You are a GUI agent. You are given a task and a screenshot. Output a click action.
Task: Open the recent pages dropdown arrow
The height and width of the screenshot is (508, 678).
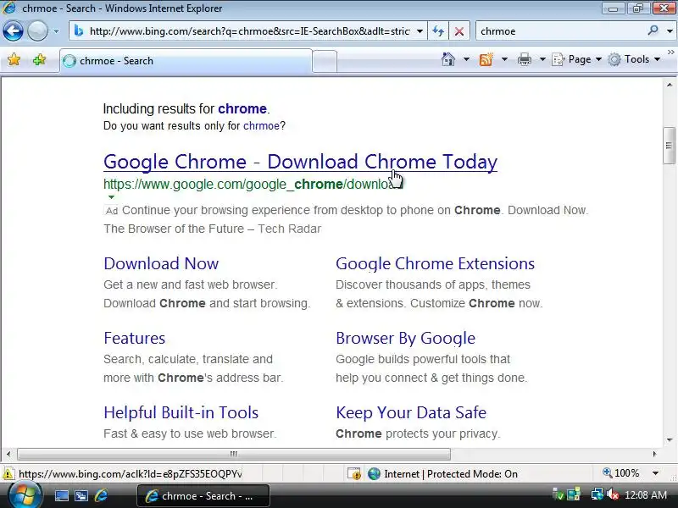pos(56,31)
